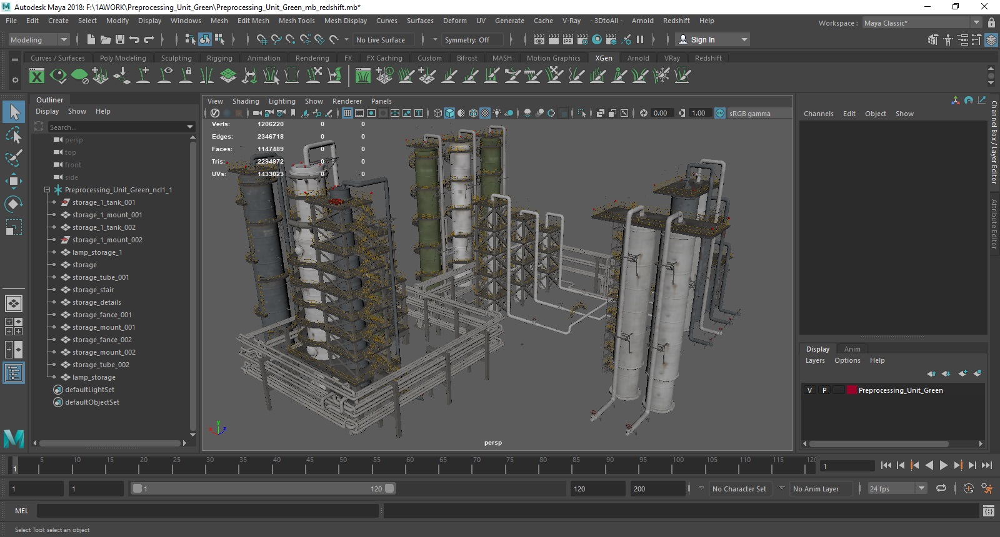Choose the Scale tool in toolbox
This screenshot has width=1000, height=537.
point(14,227)
